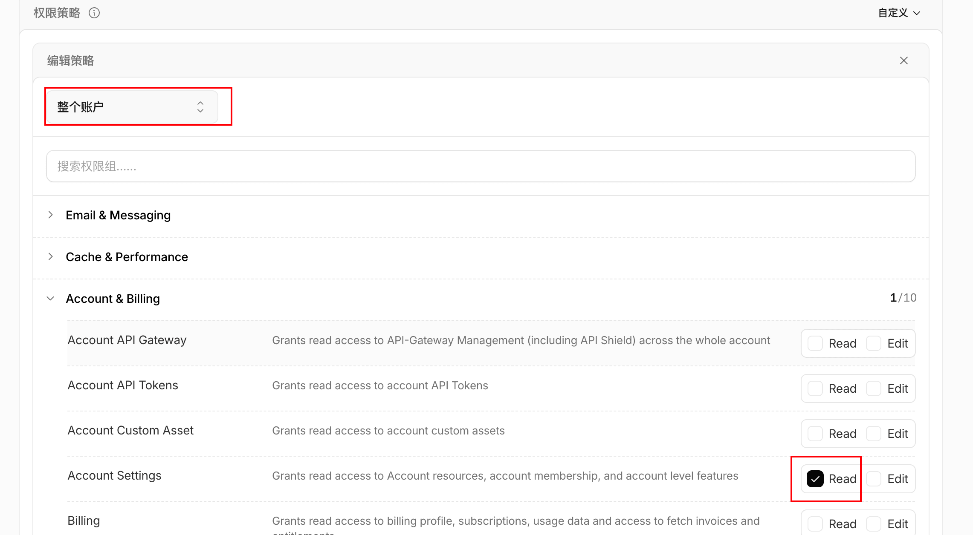Click 'Grants read access to account custom assets'
Image resolution: width=973 pixels, height=535 pixels.
click(388, 431)
